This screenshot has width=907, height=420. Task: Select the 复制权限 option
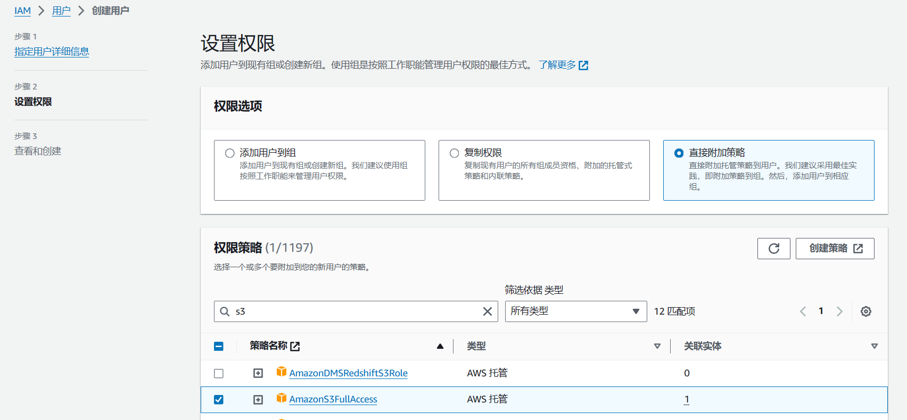(x=454, y=153)
